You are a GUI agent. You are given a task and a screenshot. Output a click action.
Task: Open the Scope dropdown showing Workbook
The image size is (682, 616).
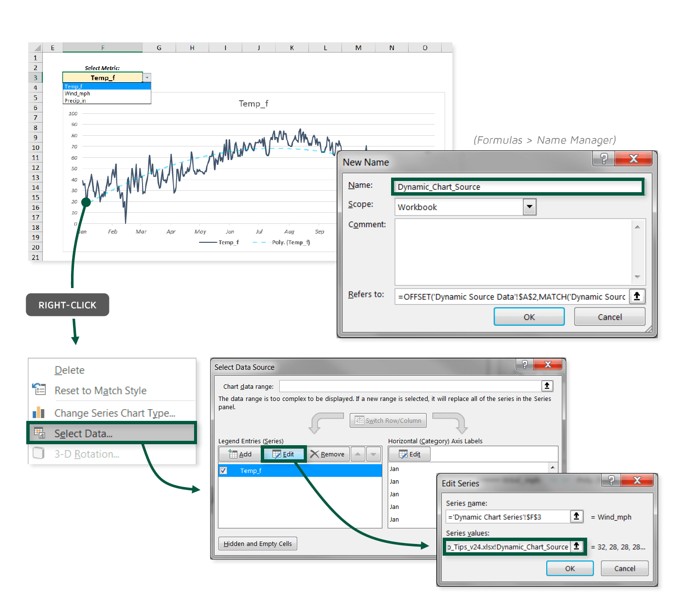tap(529, 207)
